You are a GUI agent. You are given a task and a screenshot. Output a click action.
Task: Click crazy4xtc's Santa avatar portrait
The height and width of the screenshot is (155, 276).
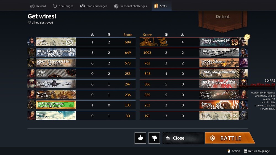click(x=32, y=84)
